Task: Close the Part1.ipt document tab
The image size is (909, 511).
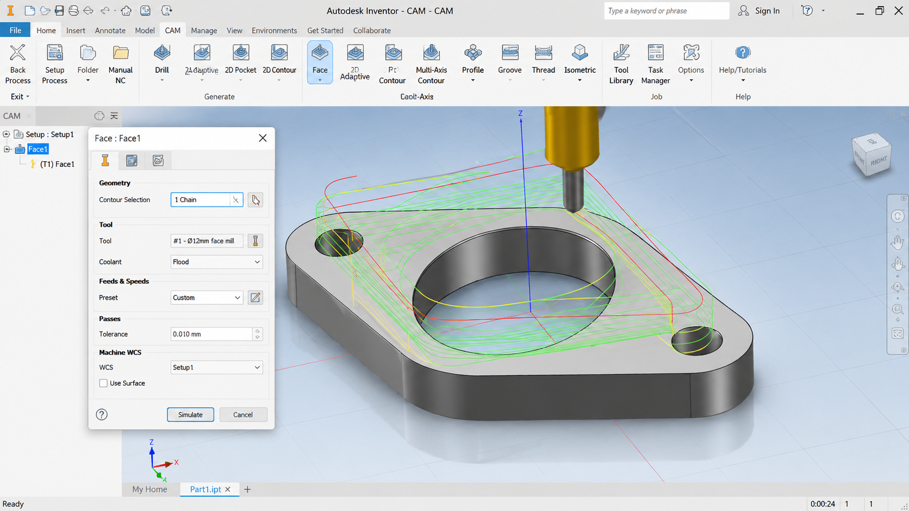Action: coord(228,489)
